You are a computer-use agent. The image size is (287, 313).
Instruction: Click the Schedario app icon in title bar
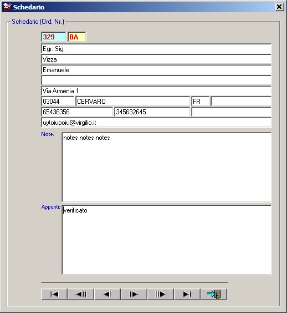(7, 7)
